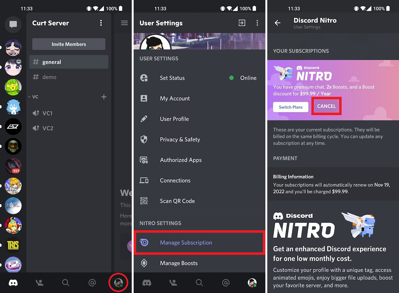
Task: Tap the Curt Server title
Action: (50, 23)
